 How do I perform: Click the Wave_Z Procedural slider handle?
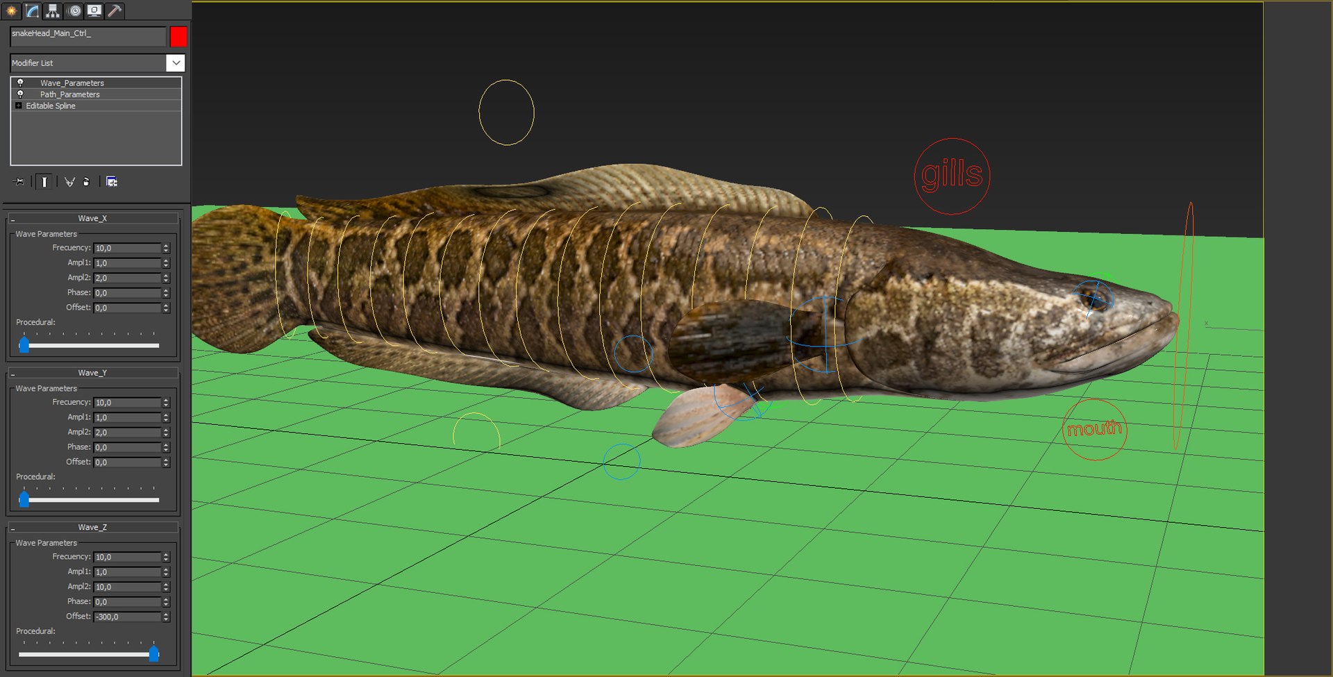(x=154, y=653)
